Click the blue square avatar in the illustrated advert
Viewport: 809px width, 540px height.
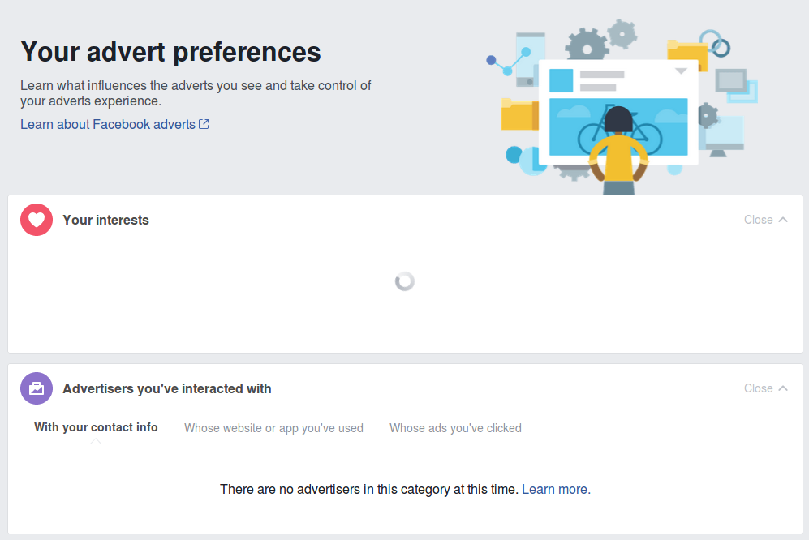click(561, 80)
